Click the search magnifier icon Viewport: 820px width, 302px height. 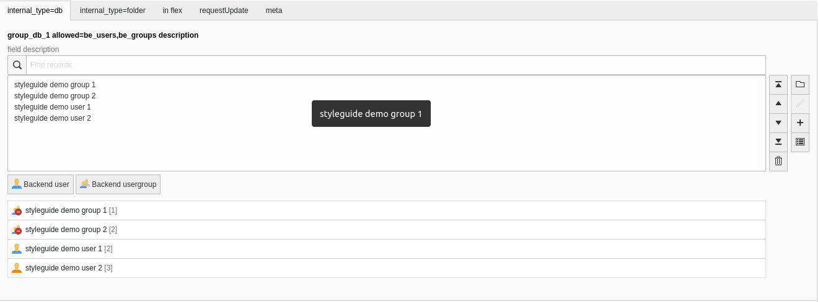[17, 65]
